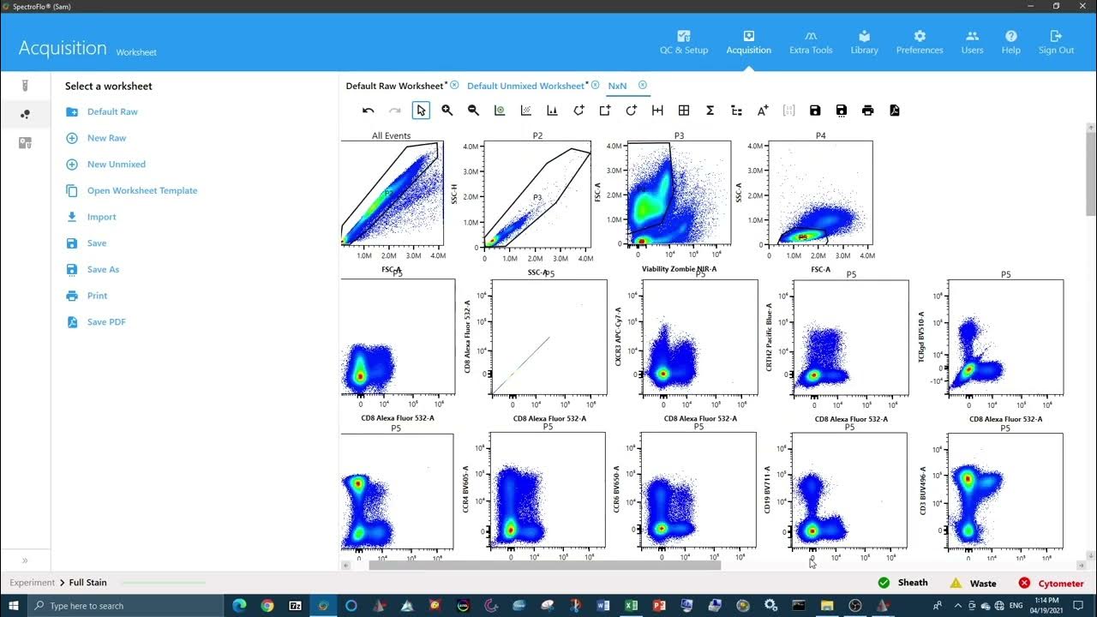Close the Default Unmixed Worksheet tab

[595, 85]
